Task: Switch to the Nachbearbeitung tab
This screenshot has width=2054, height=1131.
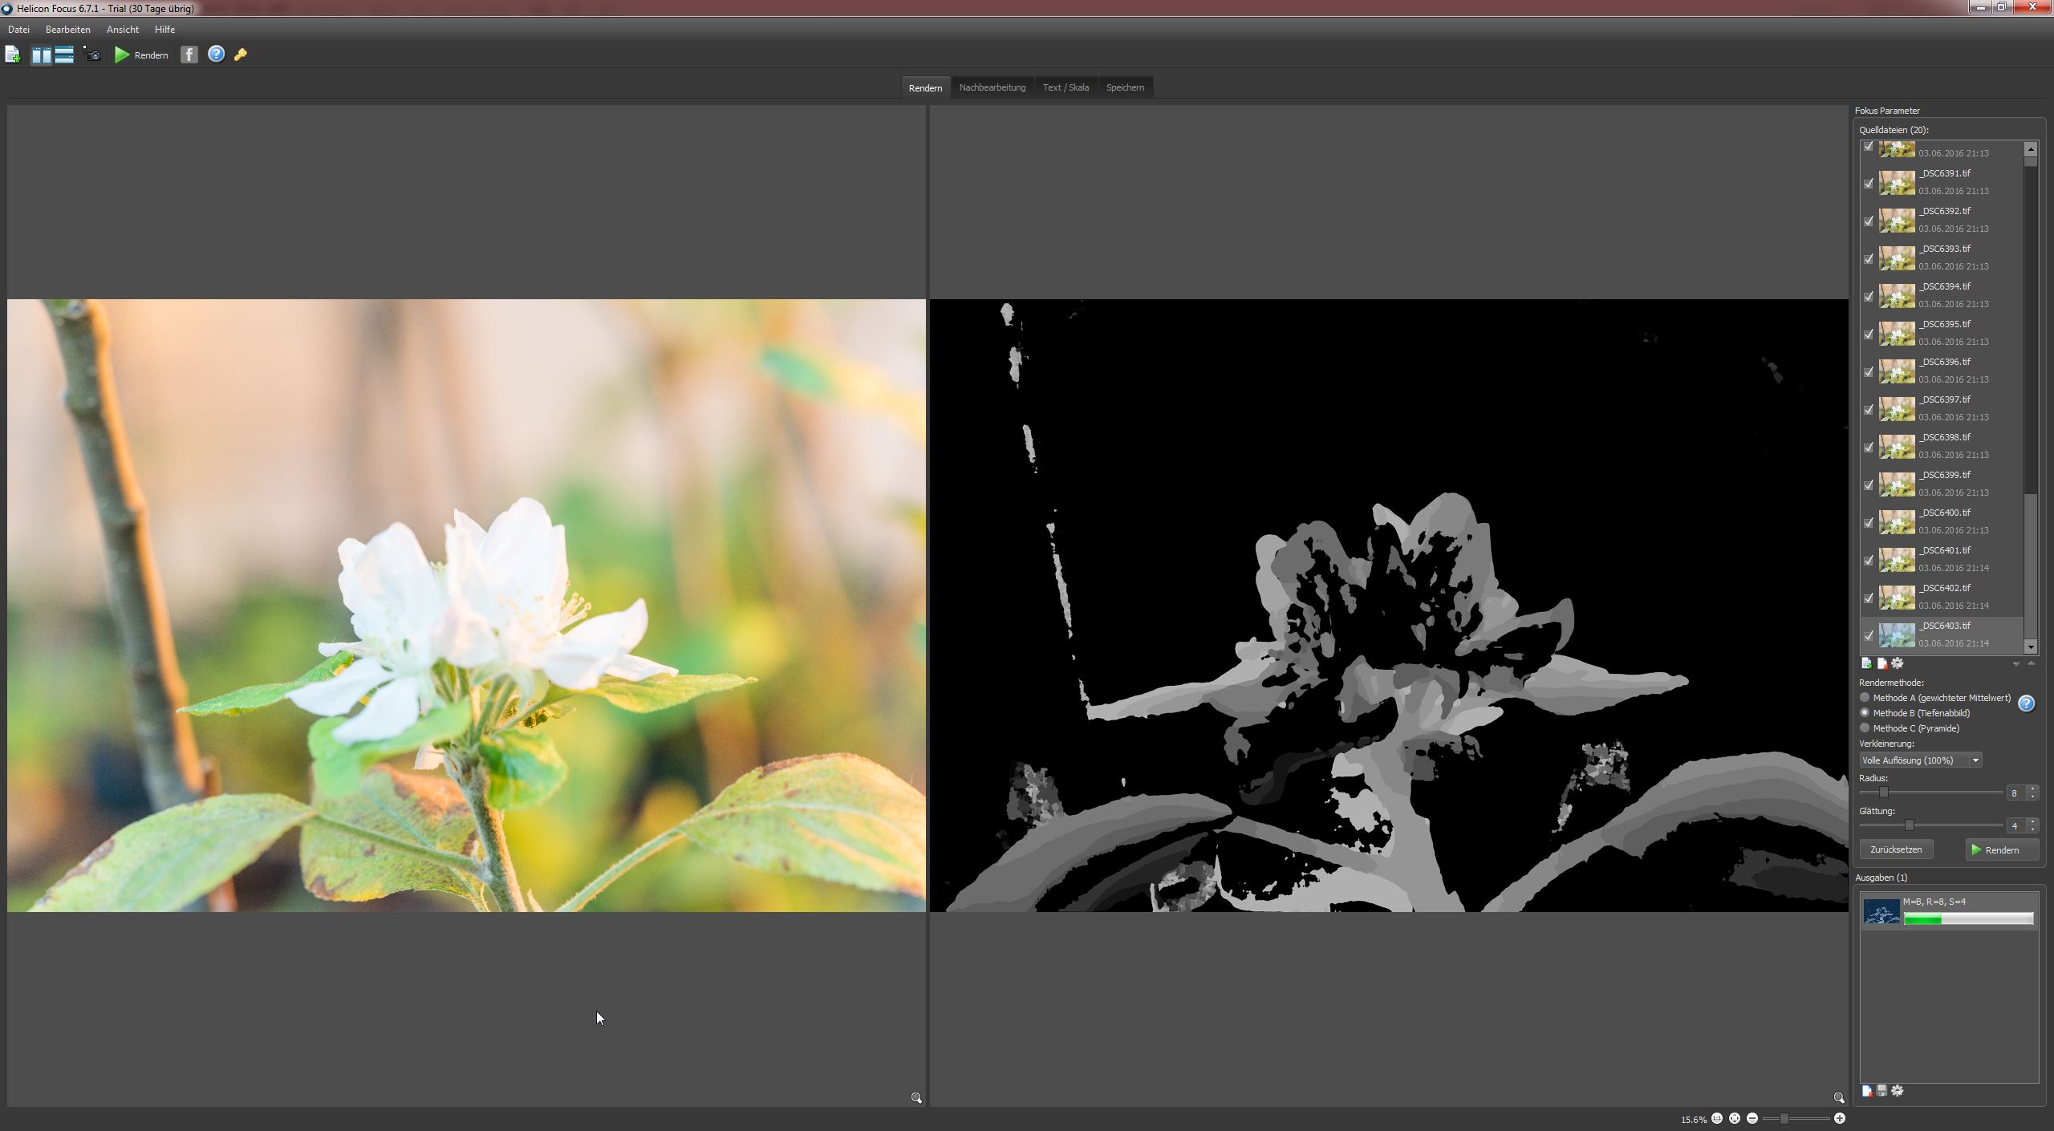Action: 992,87
